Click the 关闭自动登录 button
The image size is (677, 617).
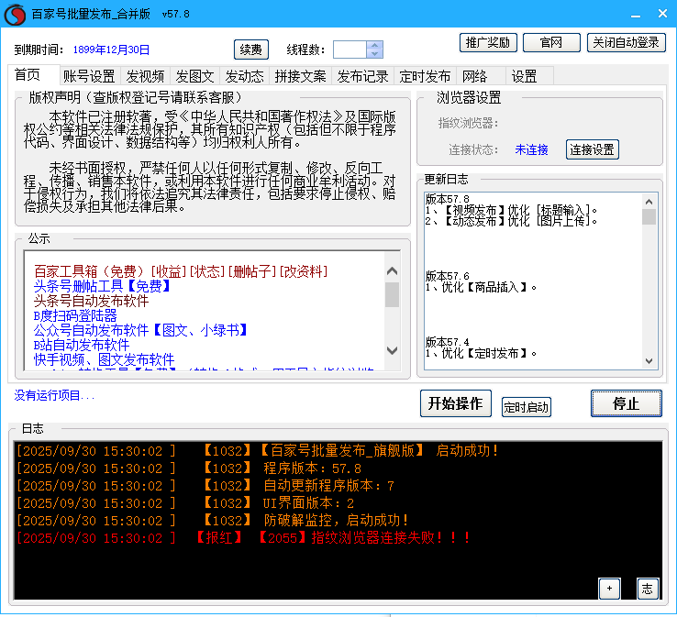point(625,43)
